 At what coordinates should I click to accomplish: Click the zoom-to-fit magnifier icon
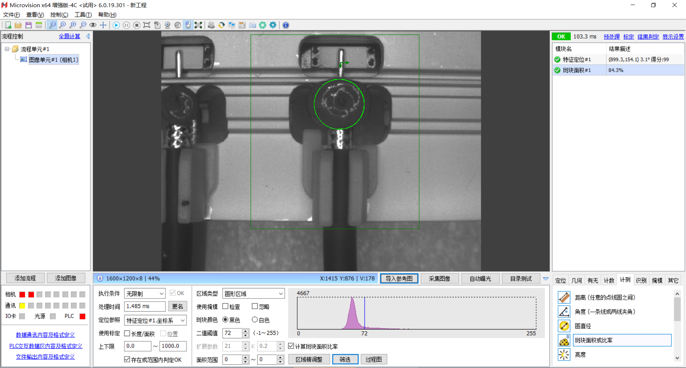pos(53,25)
